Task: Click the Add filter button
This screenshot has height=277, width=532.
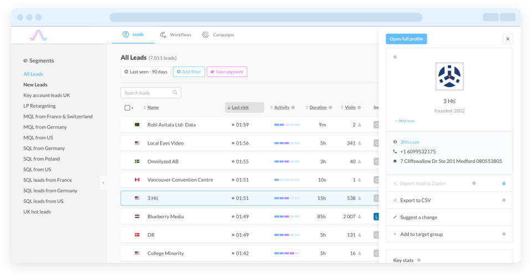Action: pos(189,72)
